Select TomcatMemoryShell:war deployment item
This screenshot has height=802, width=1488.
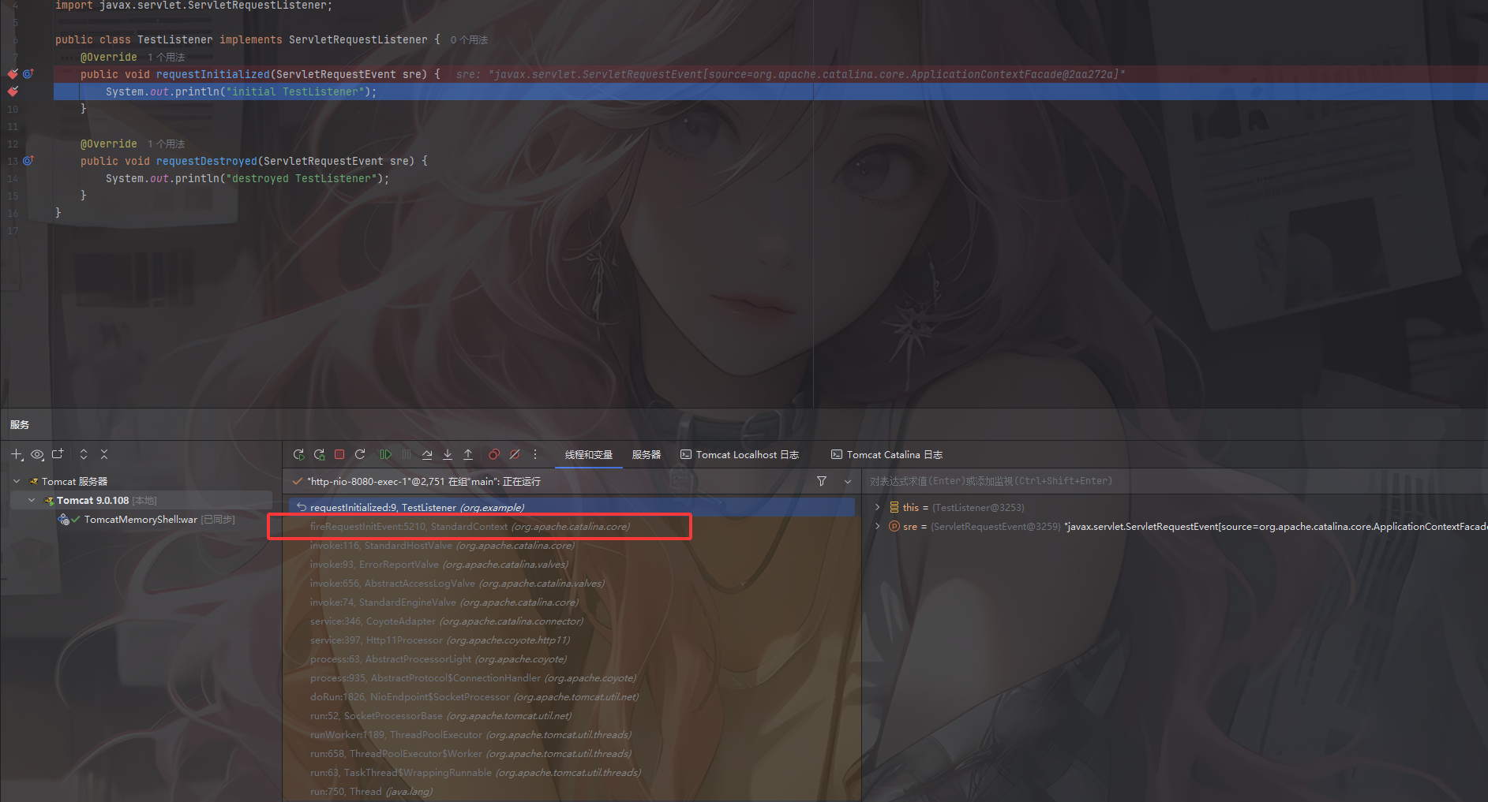tap(141, 520)
